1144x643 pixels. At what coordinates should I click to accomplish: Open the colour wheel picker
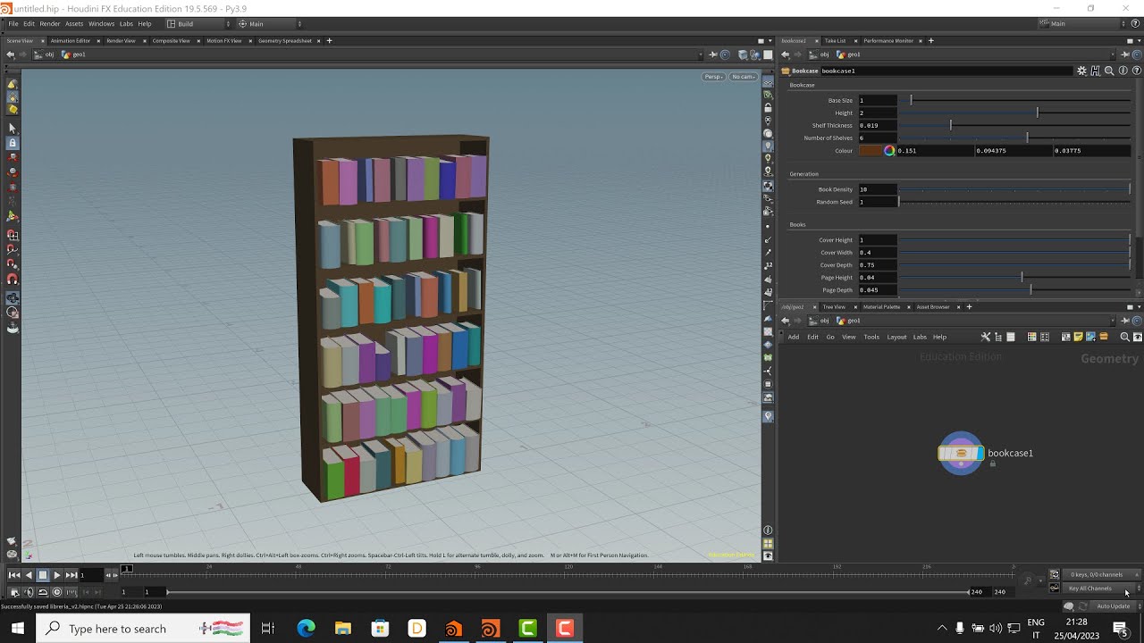point(889,151)
